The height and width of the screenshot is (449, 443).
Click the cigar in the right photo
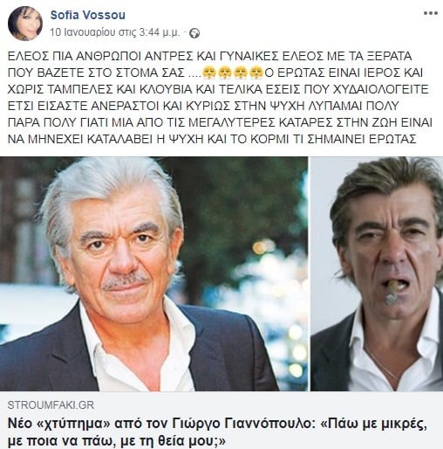393,291
